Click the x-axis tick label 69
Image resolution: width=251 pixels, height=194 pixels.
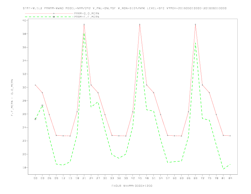pos(196,178)
